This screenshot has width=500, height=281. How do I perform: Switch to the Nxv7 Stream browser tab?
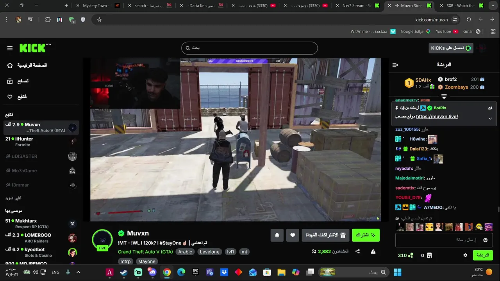(x=357, y=5)
